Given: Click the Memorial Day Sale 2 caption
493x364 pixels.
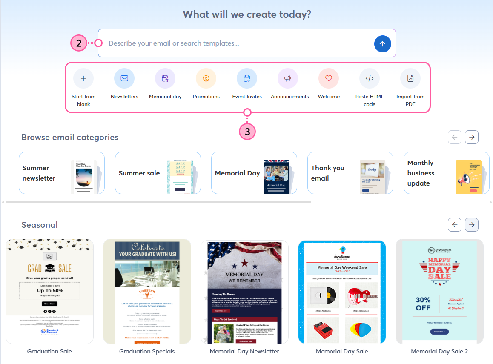Looking at the screenshot, I should 439,351.
